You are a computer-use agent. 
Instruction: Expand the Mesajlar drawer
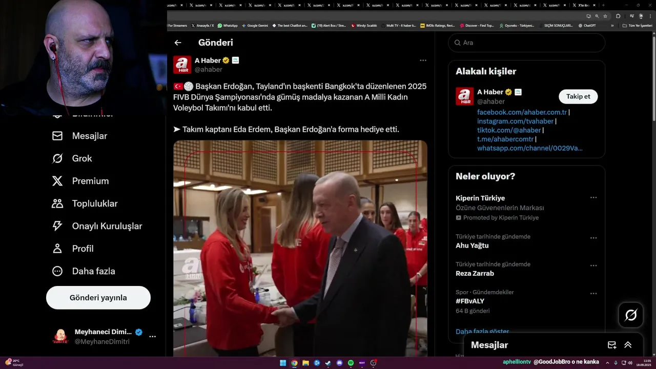628,345
